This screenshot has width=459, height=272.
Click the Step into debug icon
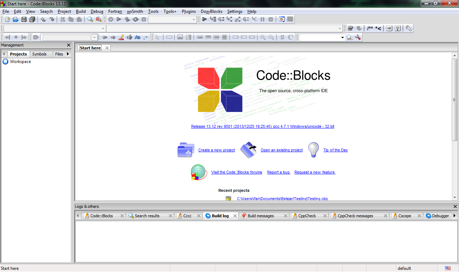click(229, 19)
